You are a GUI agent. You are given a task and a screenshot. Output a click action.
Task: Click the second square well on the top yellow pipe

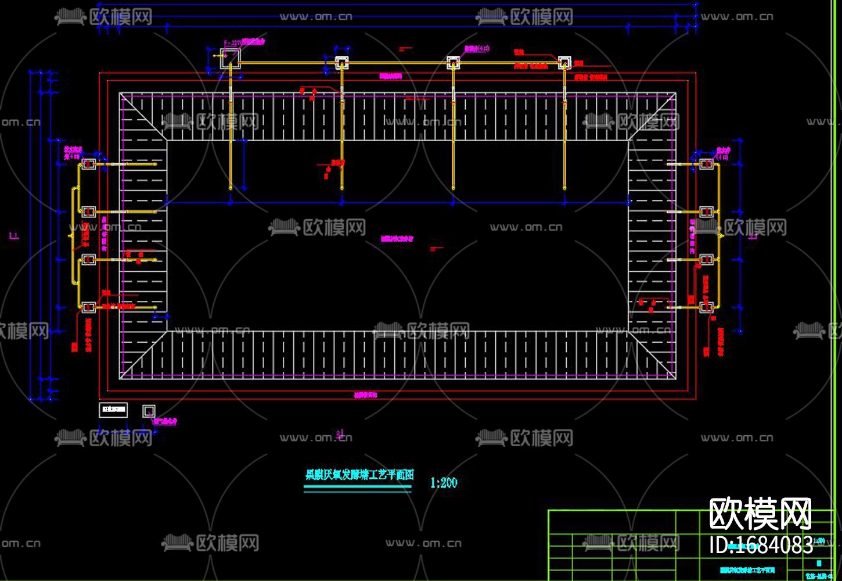[x=342, y=63]
